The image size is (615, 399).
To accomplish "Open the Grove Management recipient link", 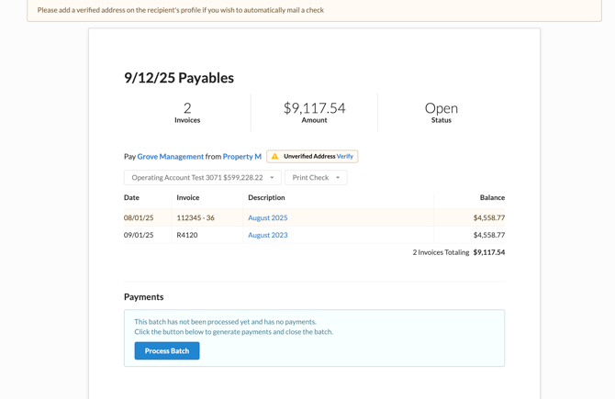I will tap(170, 157).
